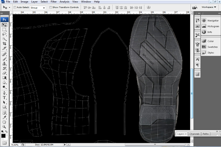Select the Lasso tool
This screenshot has width=221, height=147.
[4, 35]
